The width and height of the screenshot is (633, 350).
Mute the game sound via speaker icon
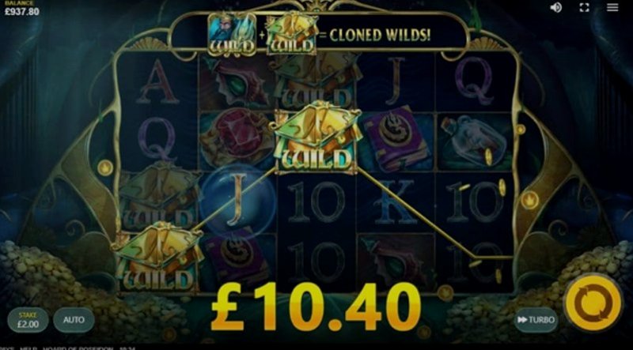pyautogui.click(x=556, y=7)
